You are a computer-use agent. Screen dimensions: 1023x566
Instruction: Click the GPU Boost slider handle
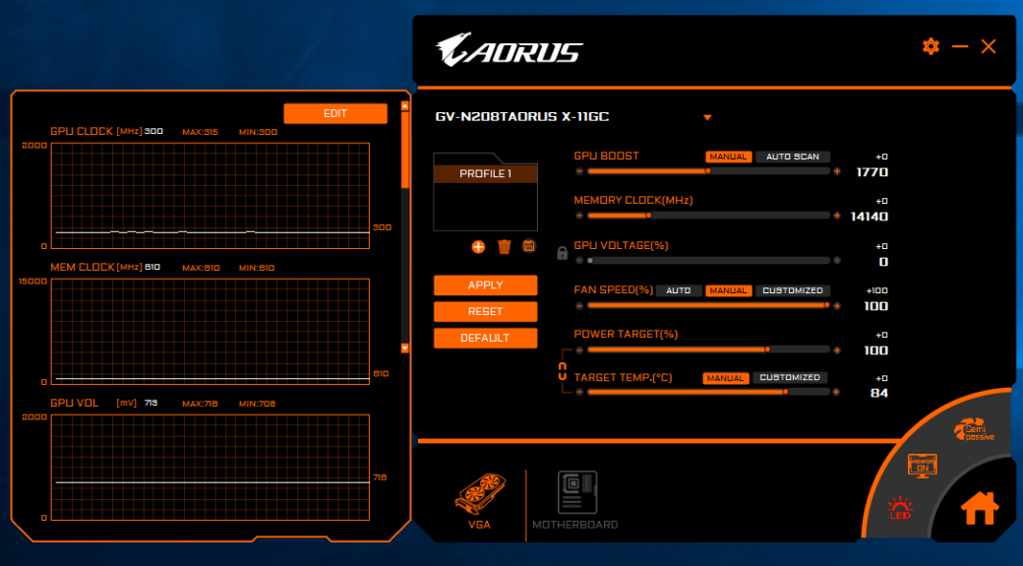pos(708,171)
